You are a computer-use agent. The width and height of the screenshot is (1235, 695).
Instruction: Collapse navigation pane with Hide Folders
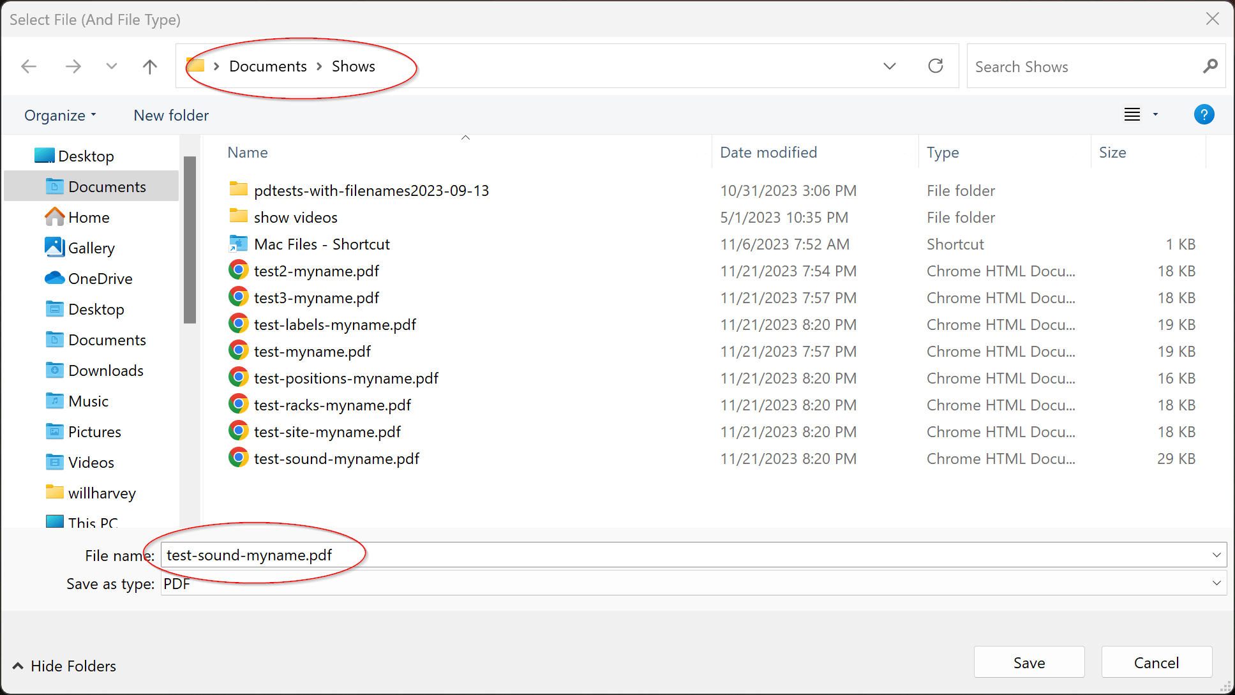click(x=64, y=666)
